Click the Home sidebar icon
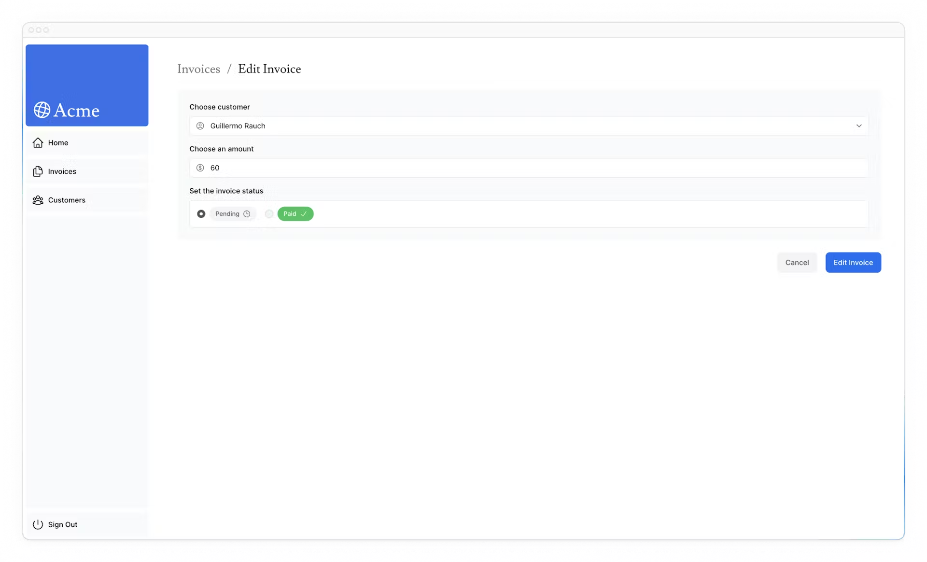927x562 pixels. click(38, 142)
